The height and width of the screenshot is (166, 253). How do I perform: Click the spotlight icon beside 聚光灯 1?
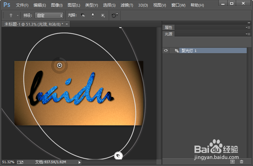click(x=177, y=51)
